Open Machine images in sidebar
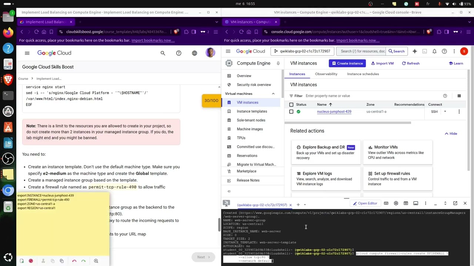This screenshot has width=474, height=266. pyautogui.click(x=250, y=129)
